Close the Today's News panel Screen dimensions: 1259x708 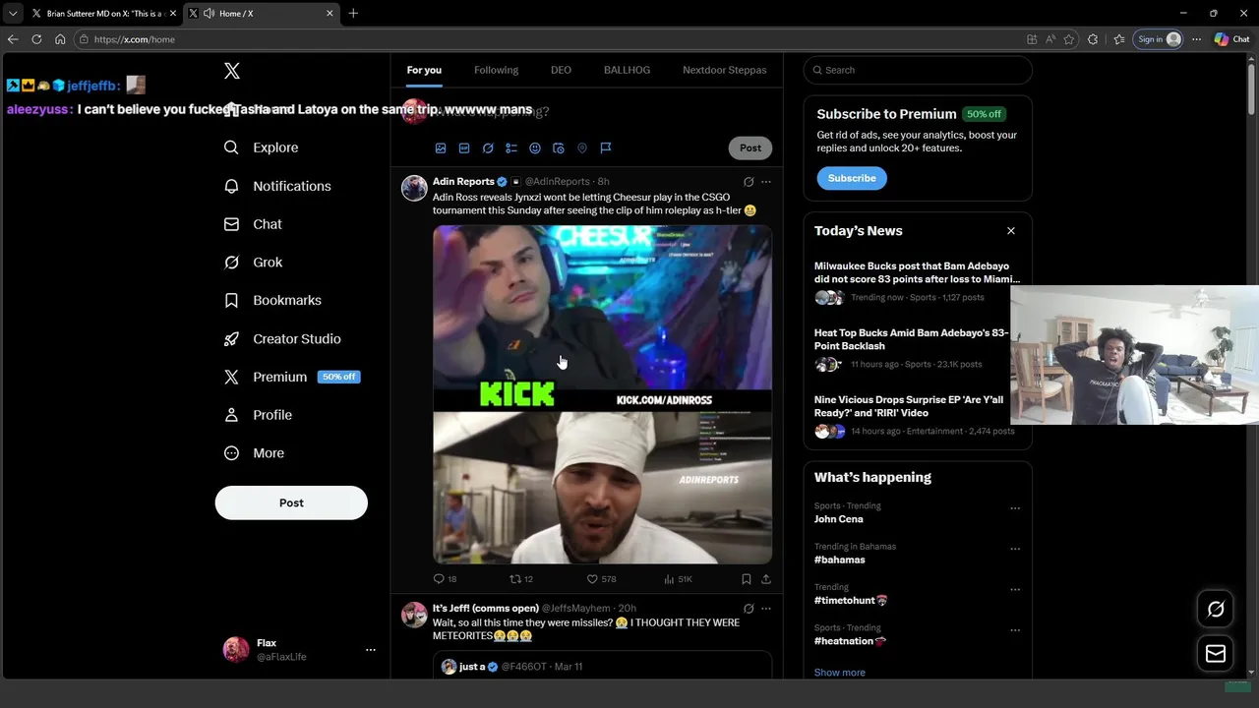1010,231
